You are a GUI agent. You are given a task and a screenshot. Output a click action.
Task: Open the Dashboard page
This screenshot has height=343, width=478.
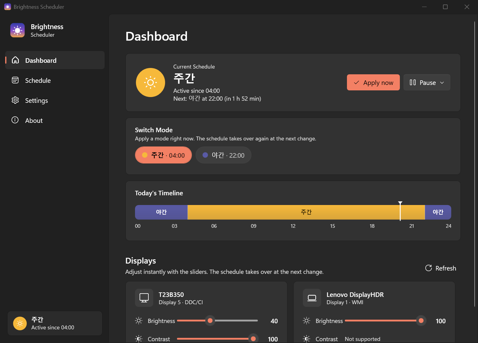(x=55, y=60)
